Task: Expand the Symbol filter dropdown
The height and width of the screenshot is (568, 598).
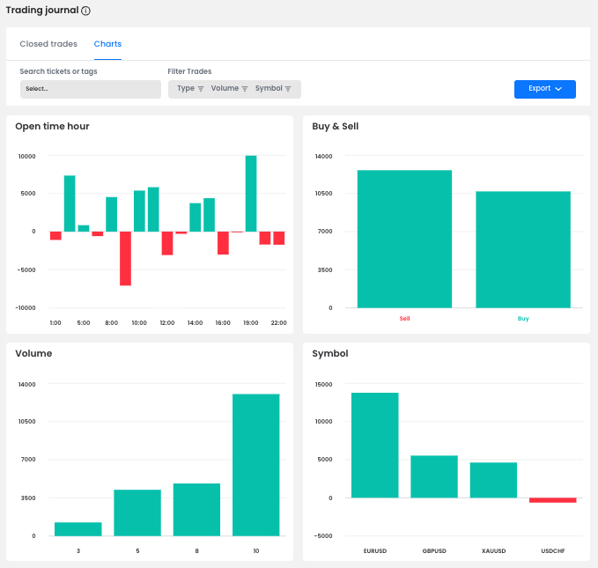Action: point(269,89)
